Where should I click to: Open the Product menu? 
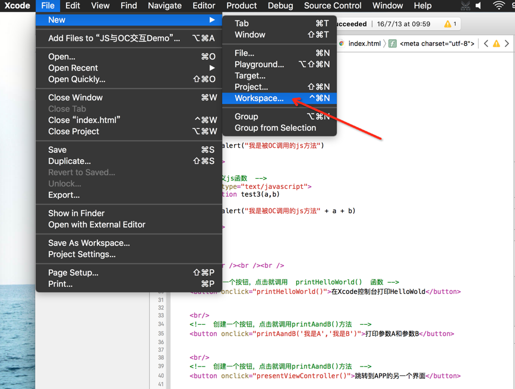coord(241,5)
